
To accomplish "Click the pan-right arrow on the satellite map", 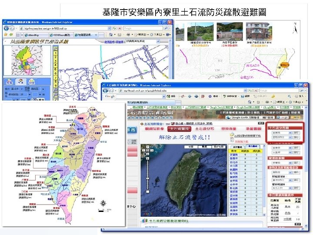I will pyautogui.click(x=151, y=150).
